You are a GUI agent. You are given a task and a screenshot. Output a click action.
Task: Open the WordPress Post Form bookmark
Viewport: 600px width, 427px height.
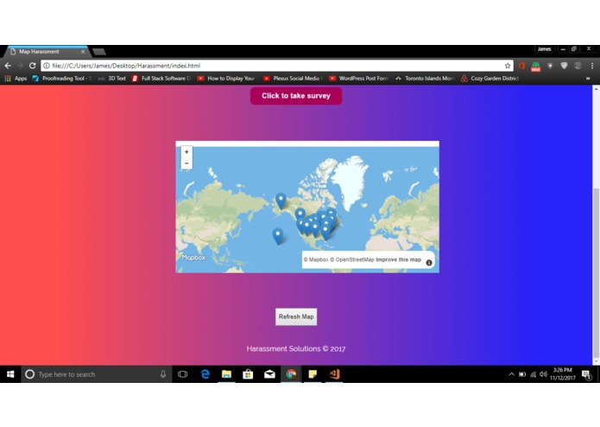pos(358,79)
